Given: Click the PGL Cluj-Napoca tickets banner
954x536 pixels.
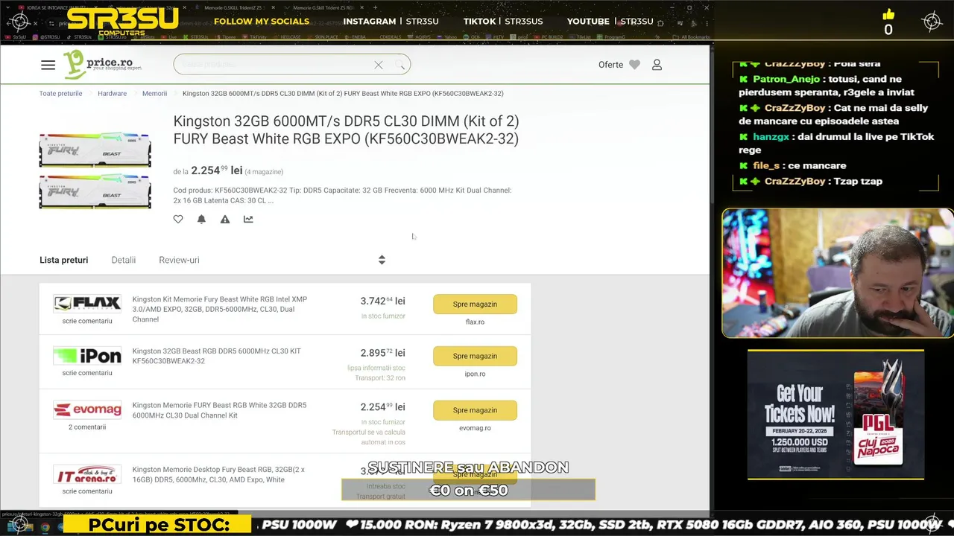Looking at the screenshot, I should (835, 415).
